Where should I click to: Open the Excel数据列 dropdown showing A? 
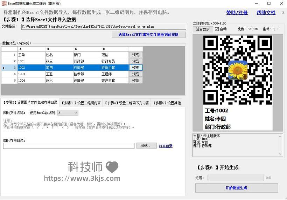click(x=68, y=113)
